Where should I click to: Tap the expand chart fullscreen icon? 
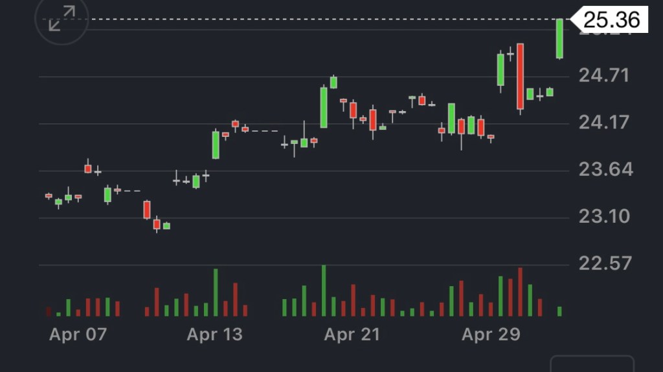62,19
